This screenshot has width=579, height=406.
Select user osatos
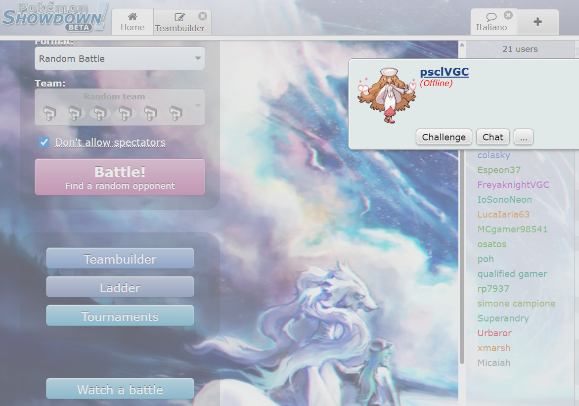click(491, 244)
